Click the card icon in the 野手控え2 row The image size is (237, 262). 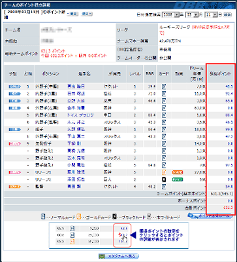coord(164,158)
